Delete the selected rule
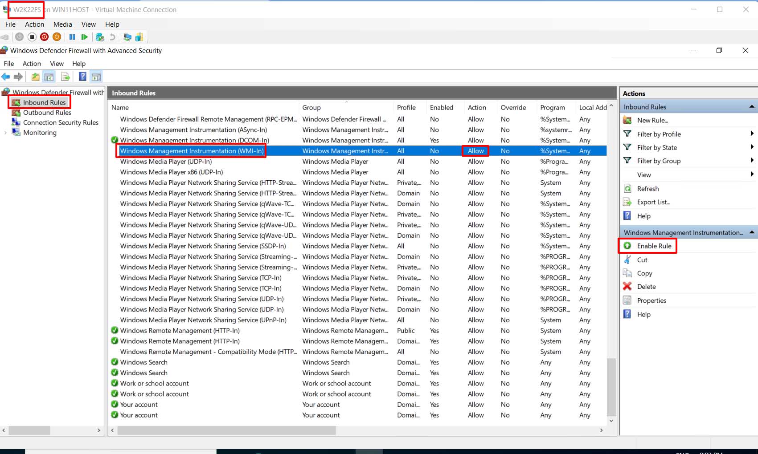This screenshot has width=758, height=454. click(x=646, y=287)
